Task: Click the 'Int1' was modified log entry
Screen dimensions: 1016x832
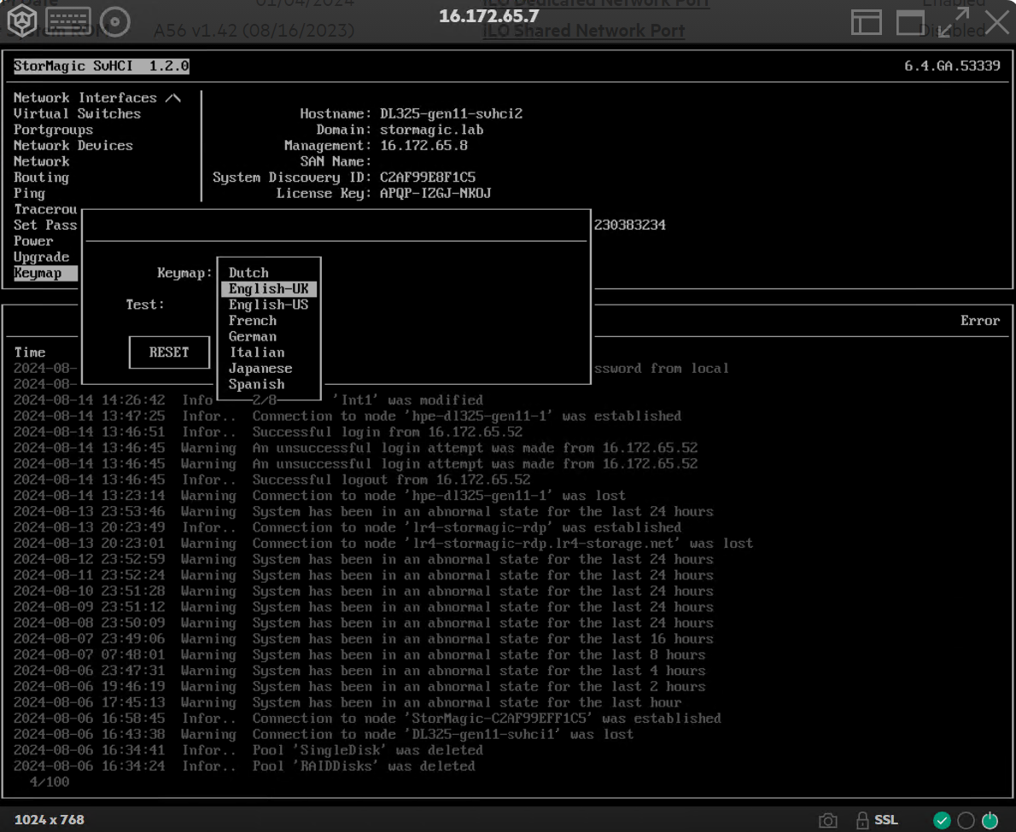Action: pyautogui.click(x=408, y=400)
